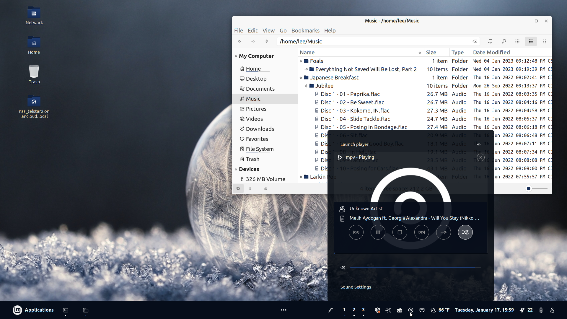Screen dimensions: 567x319
Task: Open search in file manager toolbar
Action: [x=504, y=41]
